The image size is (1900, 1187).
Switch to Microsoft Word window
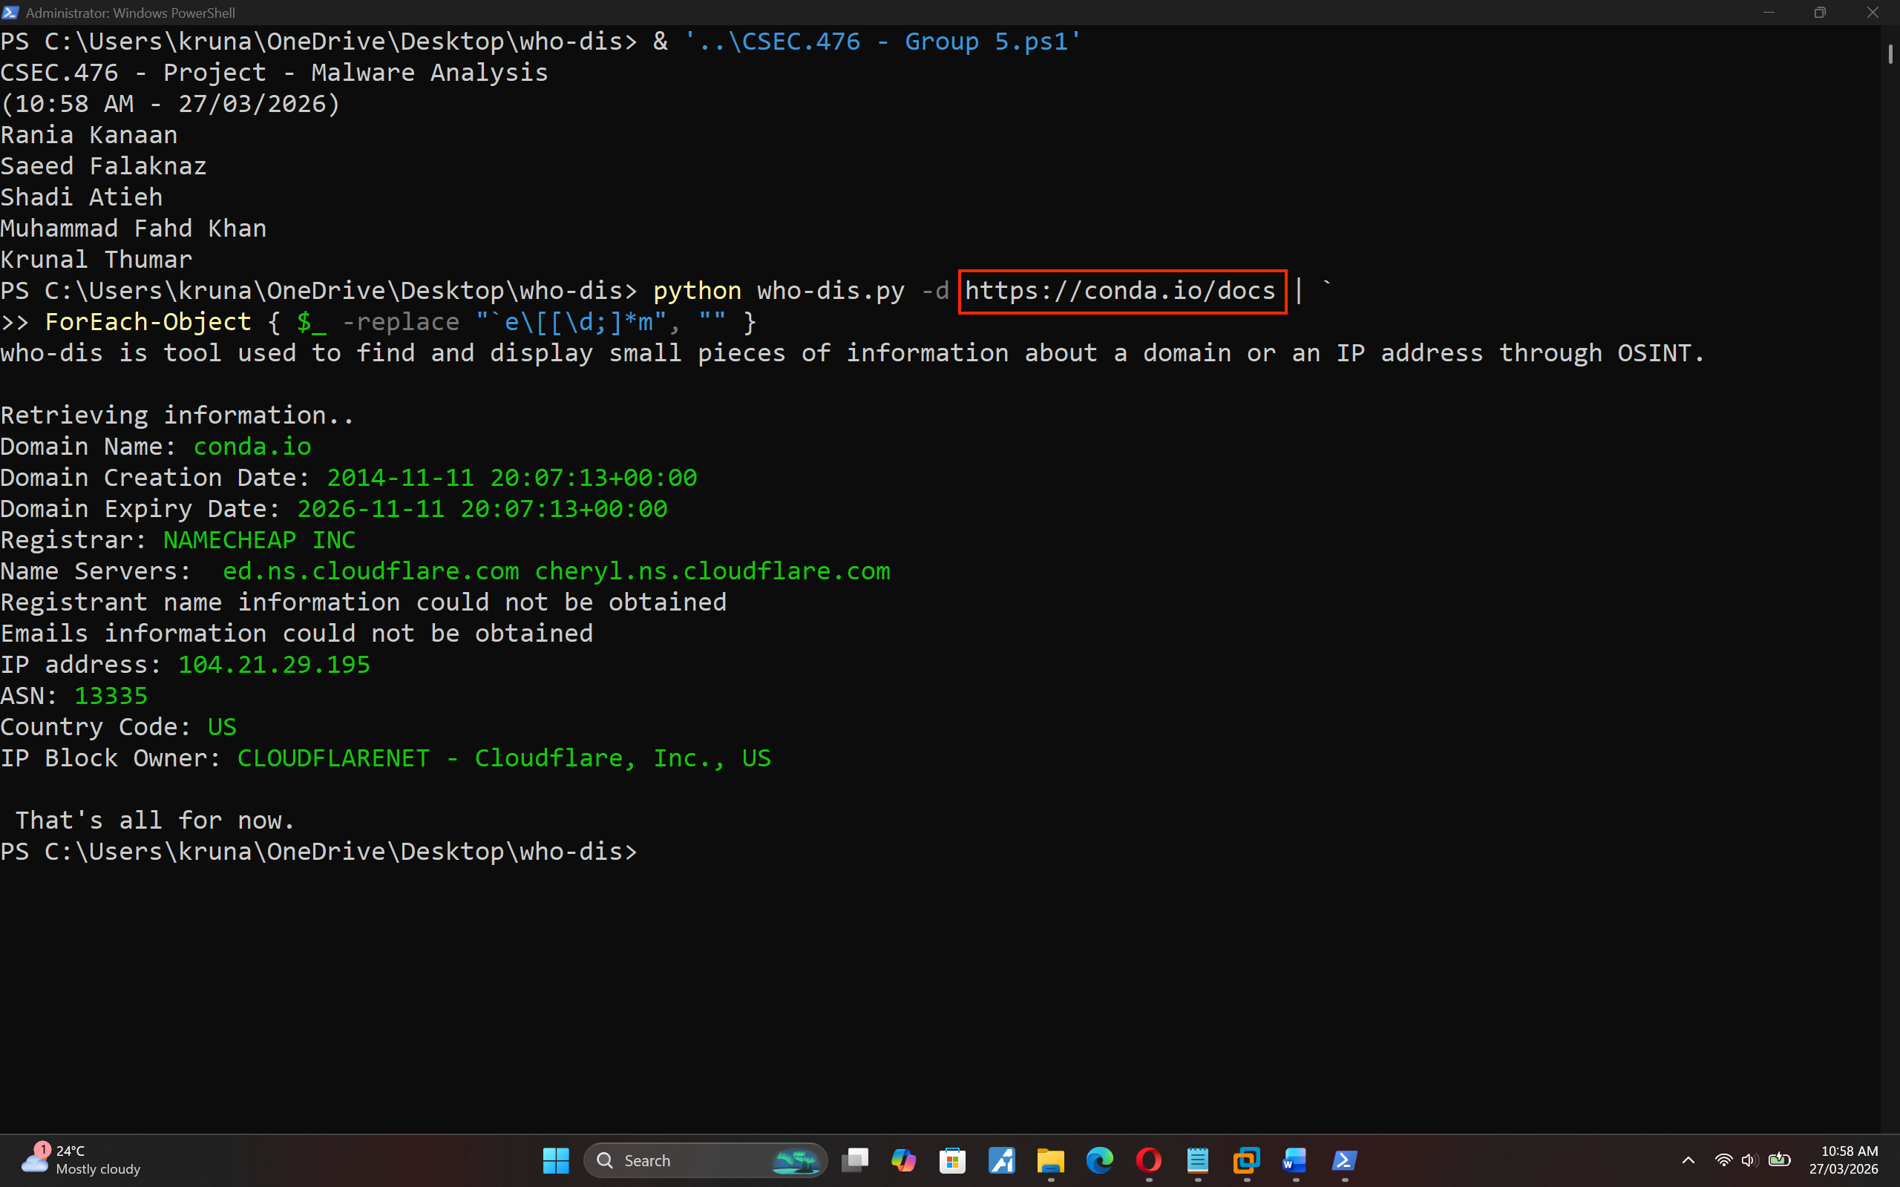click(1294, 1160)
